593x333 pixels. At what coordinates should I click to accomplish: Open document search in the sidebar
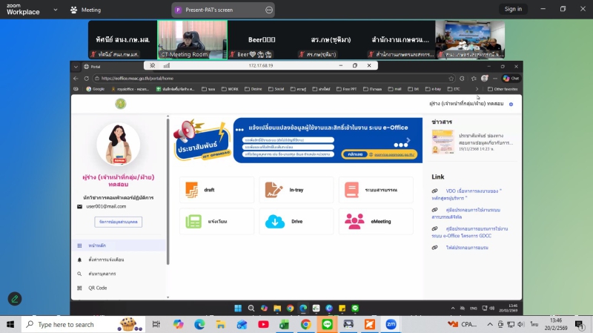pyautogui.click(x=102, y=274)
